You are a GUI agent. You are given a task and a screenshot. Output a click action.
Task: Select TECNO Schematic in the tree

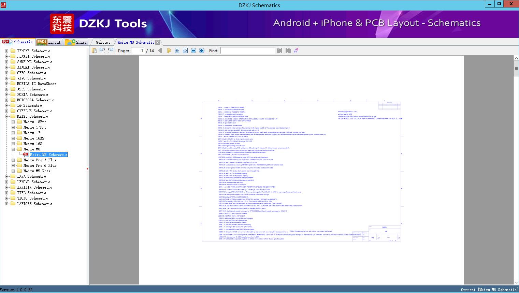(x=32, y=198)
